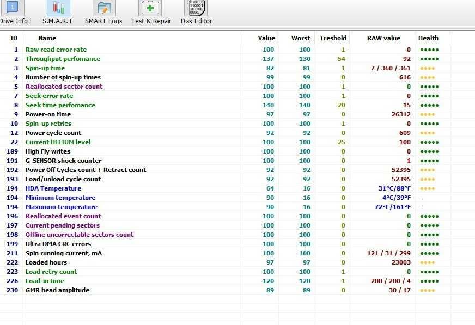The width and height of the screenshot is (475, 325).
Task: Click the Power cycle count row
Action: pos(225,133)
